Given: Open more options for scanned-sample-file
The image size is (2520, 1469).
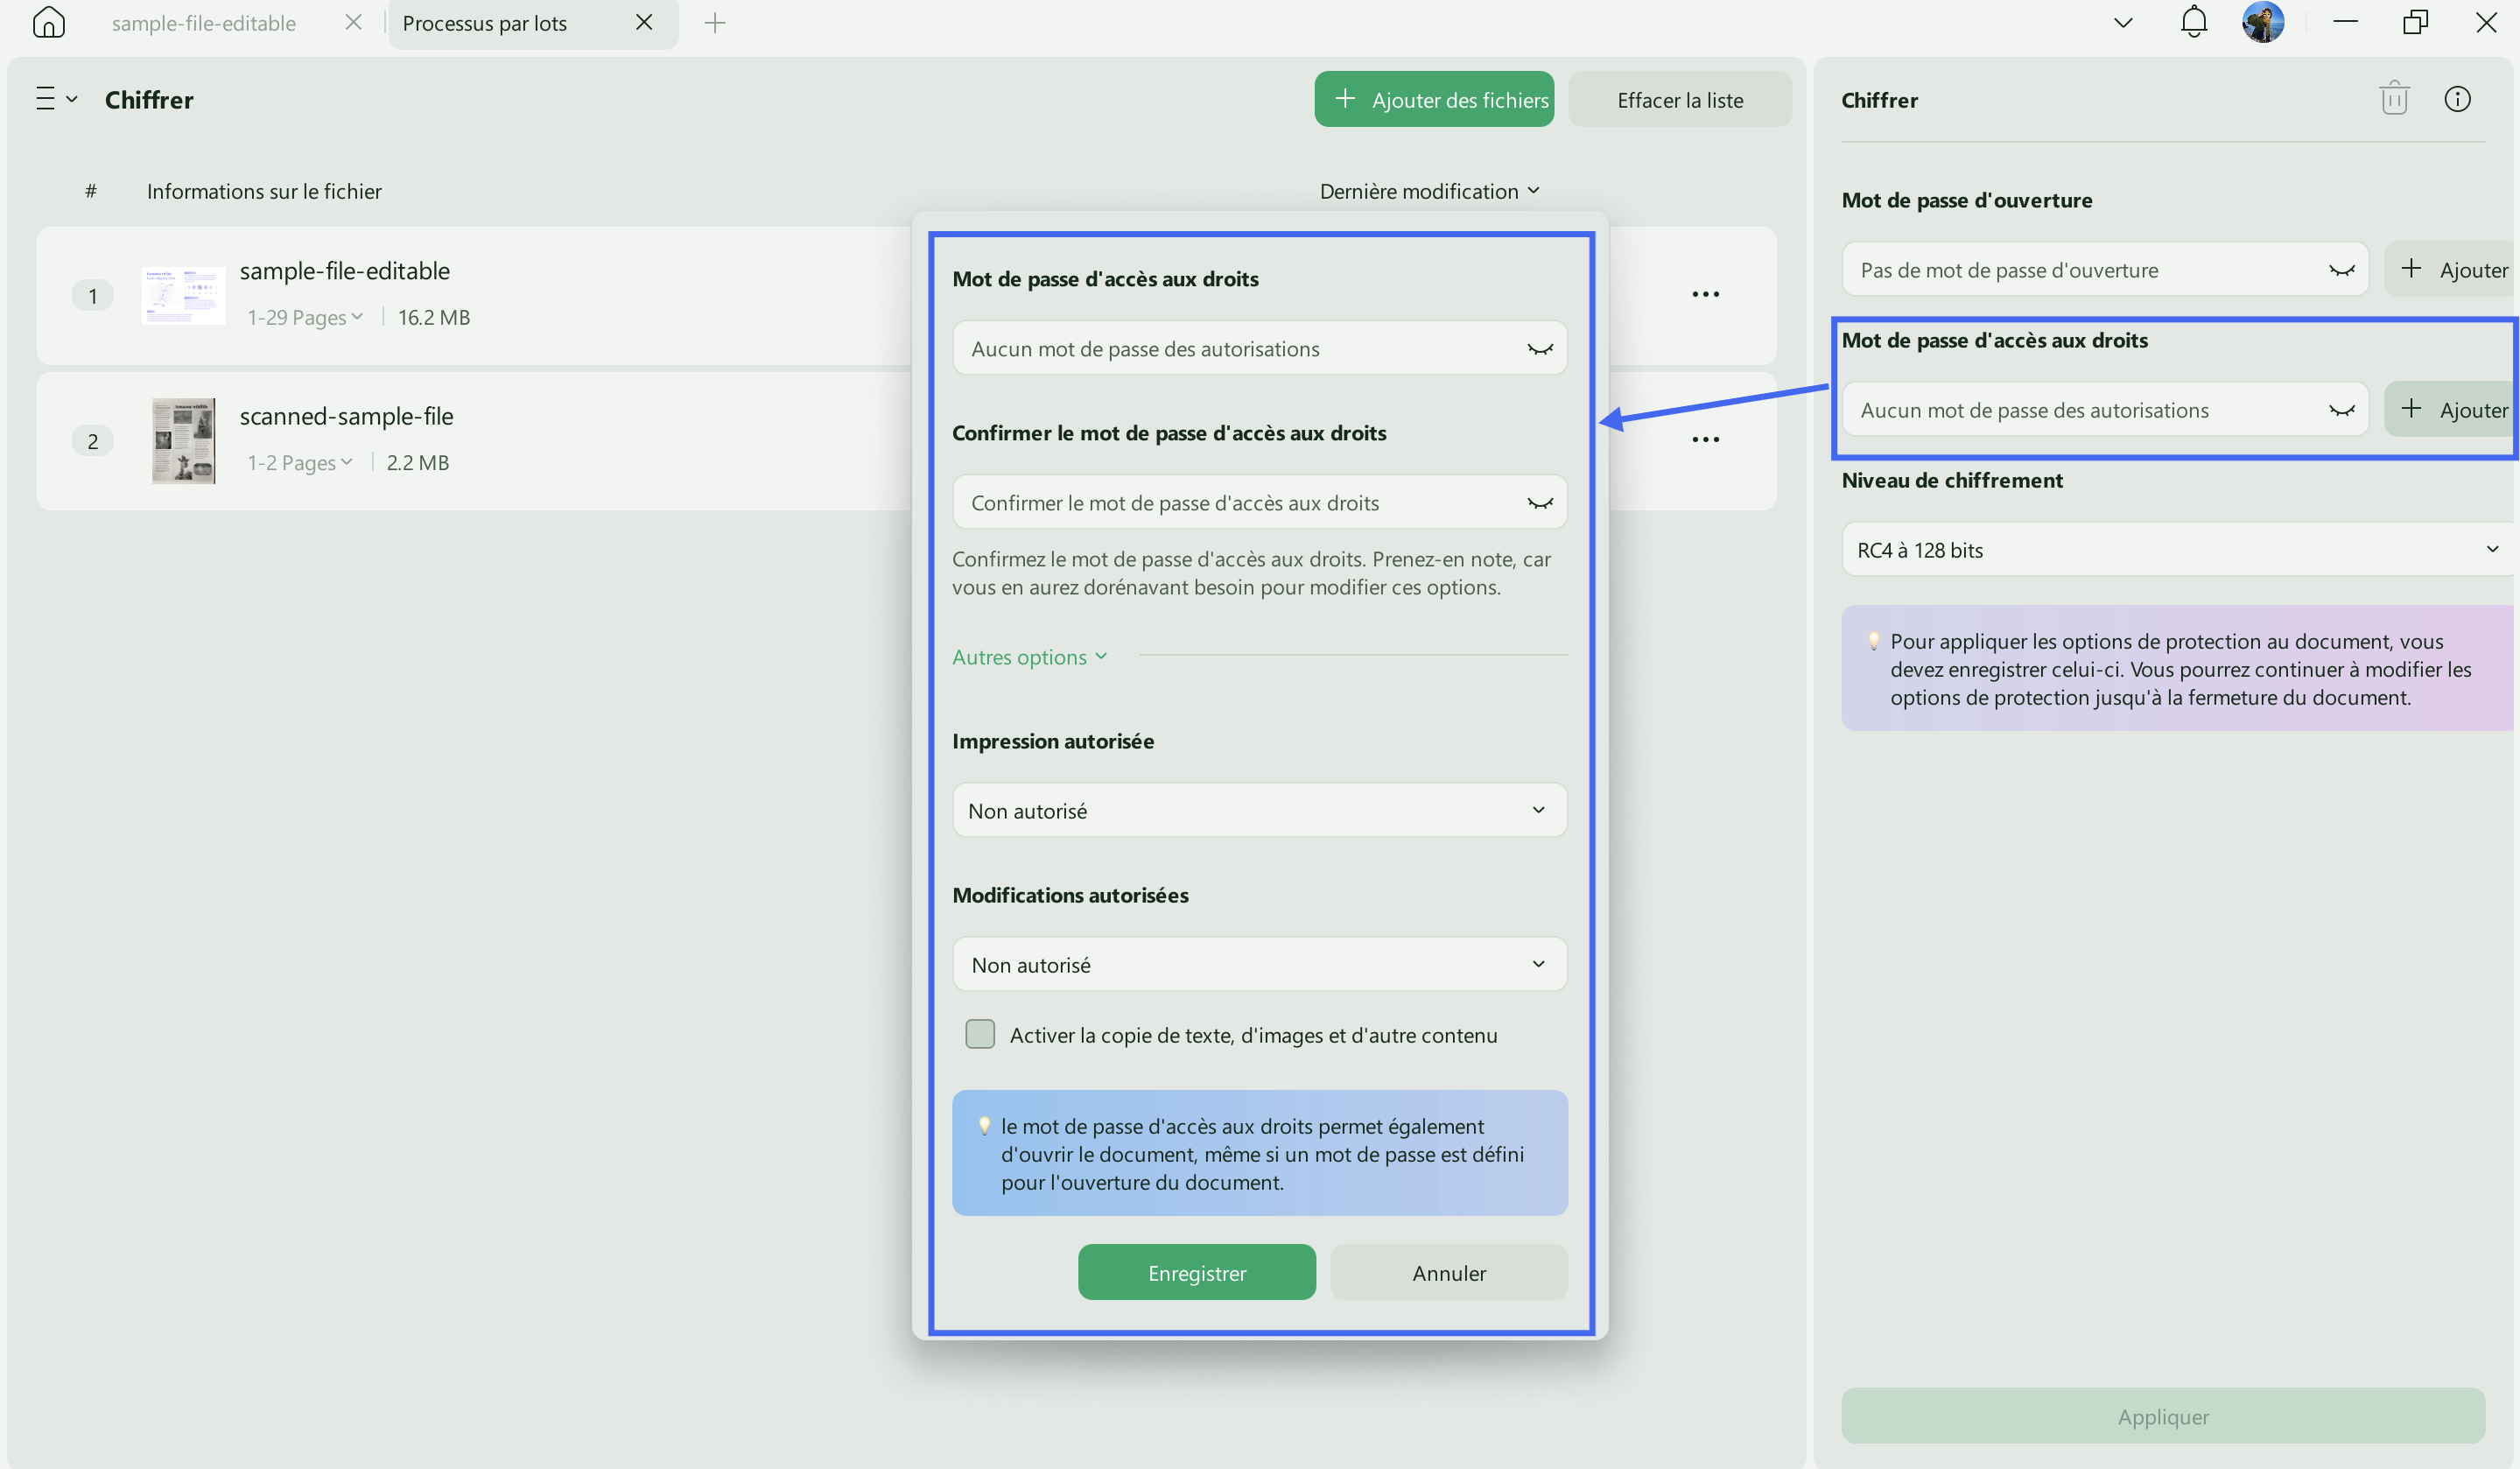Looking at the screenshot, I should (1705, 439).
